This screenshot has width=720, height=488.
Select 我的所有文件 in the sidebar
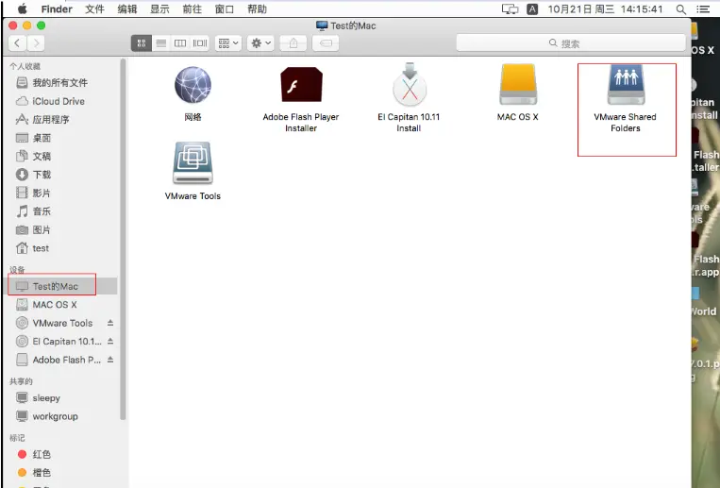pyautogui.click(x=62, y=83)
